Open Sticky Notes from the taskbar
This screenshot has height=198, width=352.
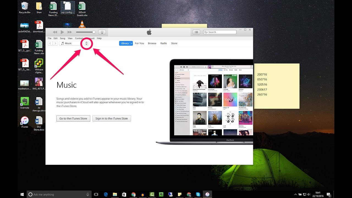pyautogui.click(x=179, y=194)
